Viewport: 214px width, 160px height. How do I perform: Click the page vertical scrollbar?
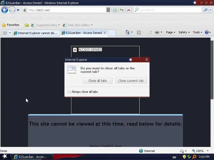point(212,70)
